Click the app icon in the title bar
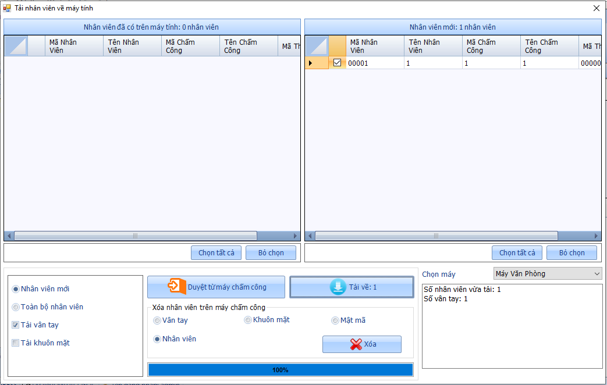 [x=7, y=8]
